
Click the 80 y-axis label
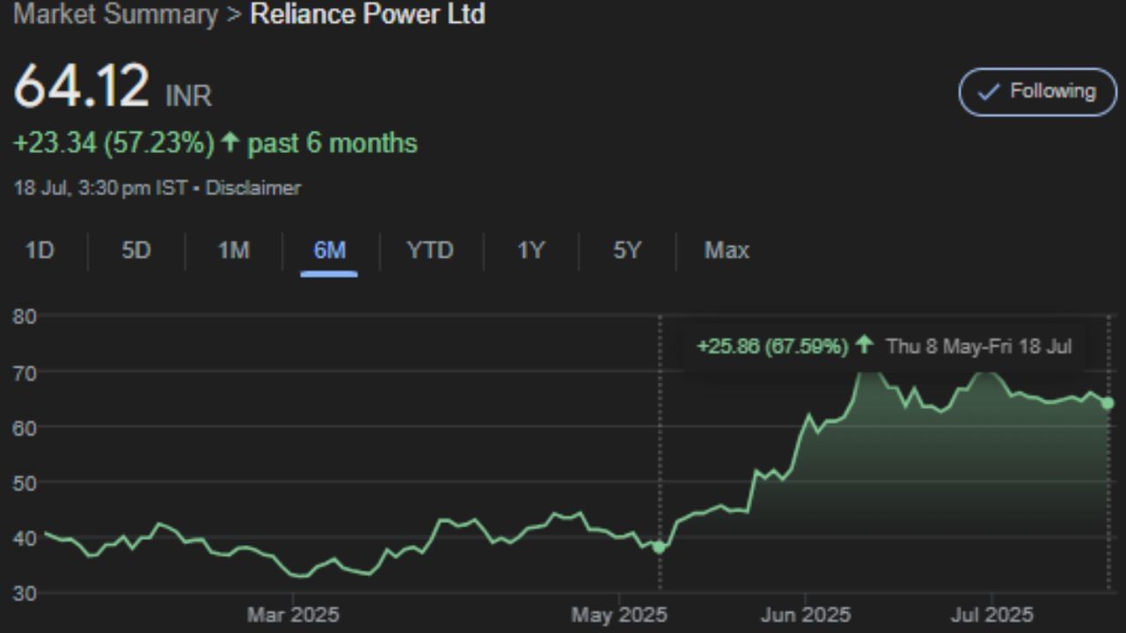point(25,316)
